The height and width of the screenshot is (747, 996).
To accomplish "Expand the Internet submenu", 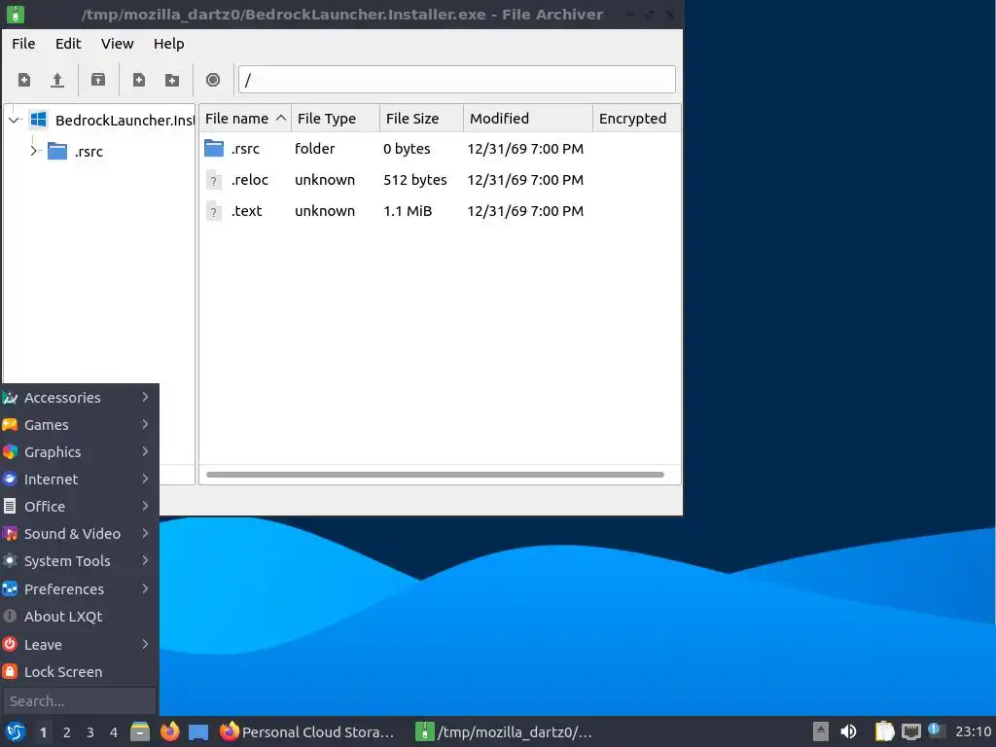I will [146, 479].
